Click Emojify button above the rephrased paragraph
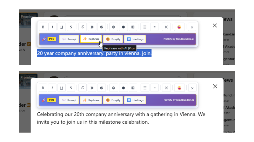Viewport: 254px width, 142px height. point(113,100)
